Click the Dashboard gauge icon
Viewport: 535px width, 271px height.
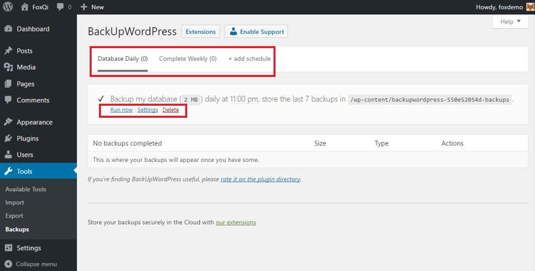8,29
